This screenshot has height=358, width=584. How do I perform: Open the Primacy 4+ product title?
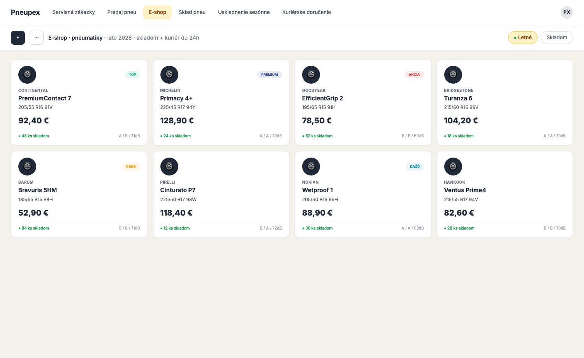point(176,98)
